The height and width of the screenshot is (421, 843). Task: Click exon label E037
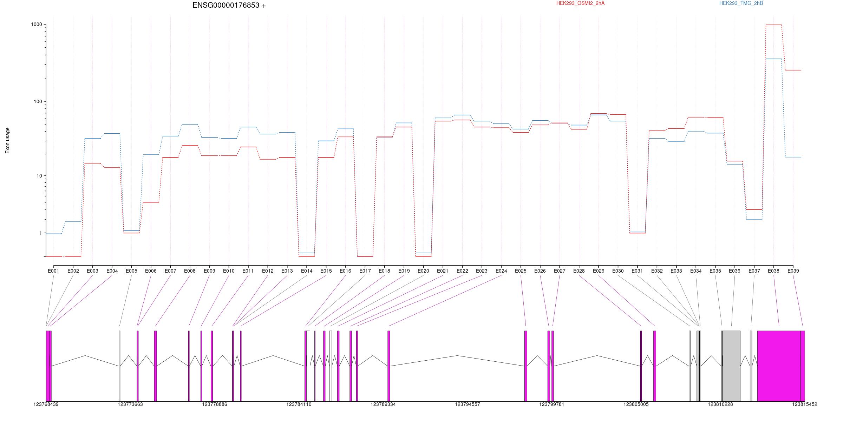754,271
